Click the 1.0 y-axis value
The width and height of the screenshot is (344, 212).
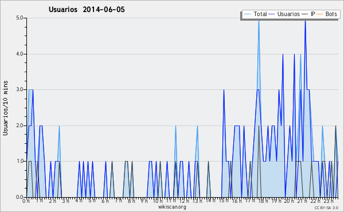click(x=19, y=161)
